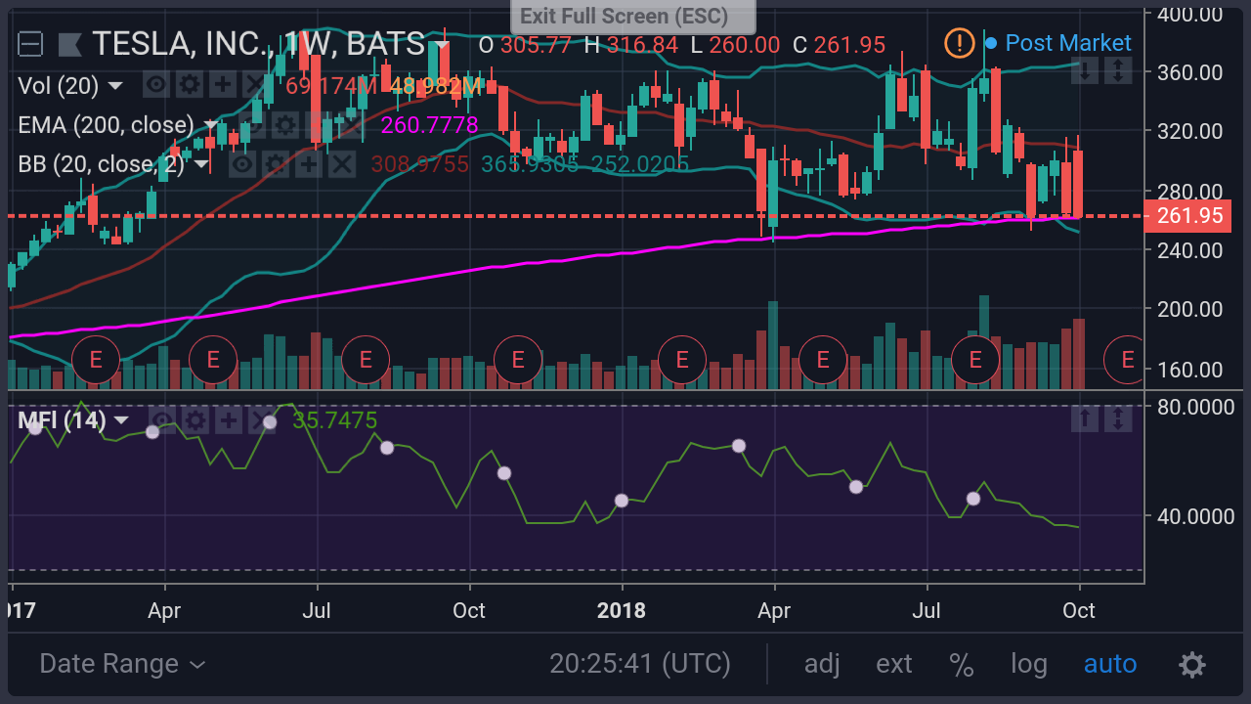Hide the BB (20, close, 2) indicator
This screenshot has width=1251, height=704.
coord(242,163)
